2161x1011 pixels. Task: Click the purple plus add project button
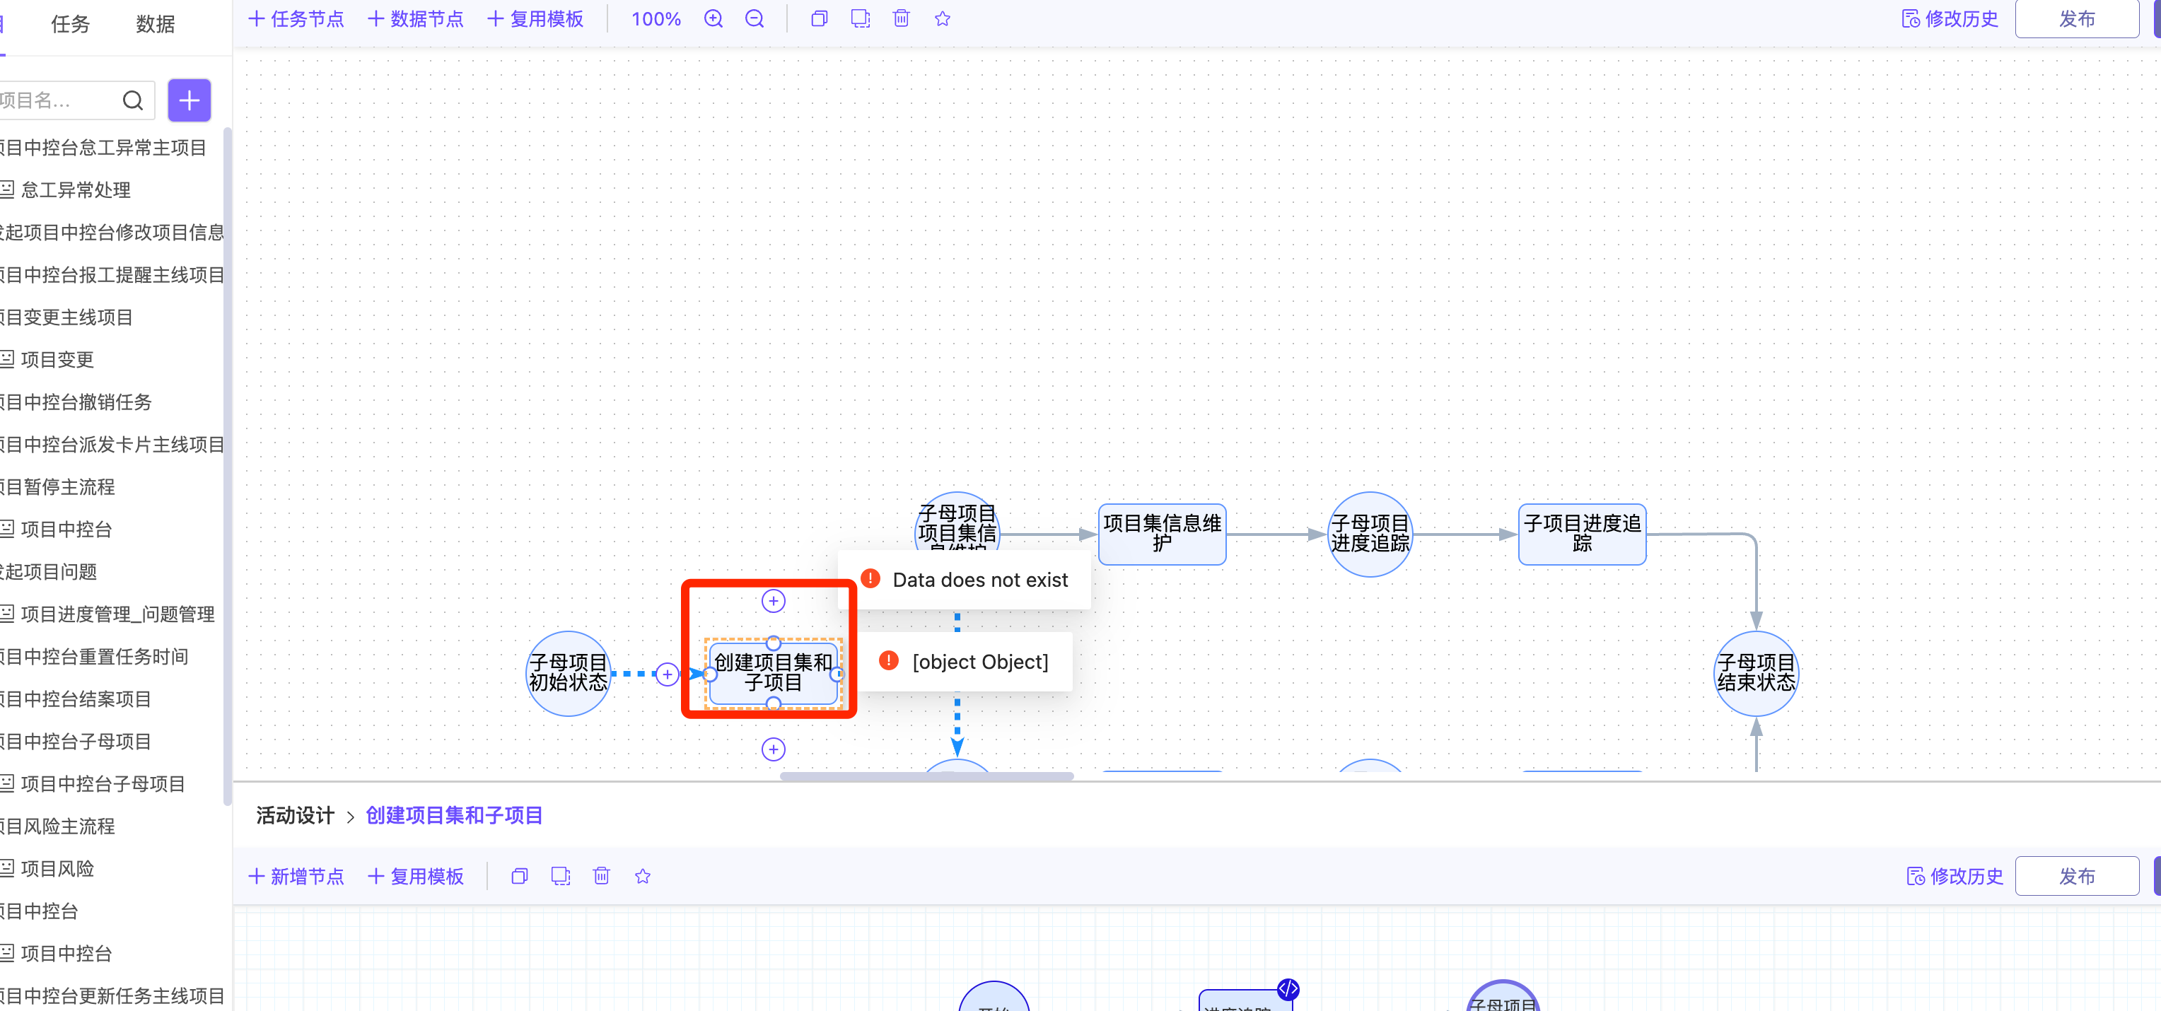(x=189, y=100)
